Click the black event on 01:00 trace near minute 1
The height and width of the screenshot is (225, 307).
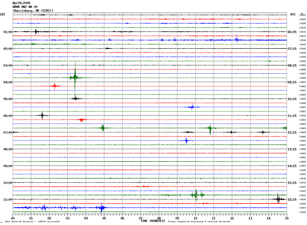point(36,32)
